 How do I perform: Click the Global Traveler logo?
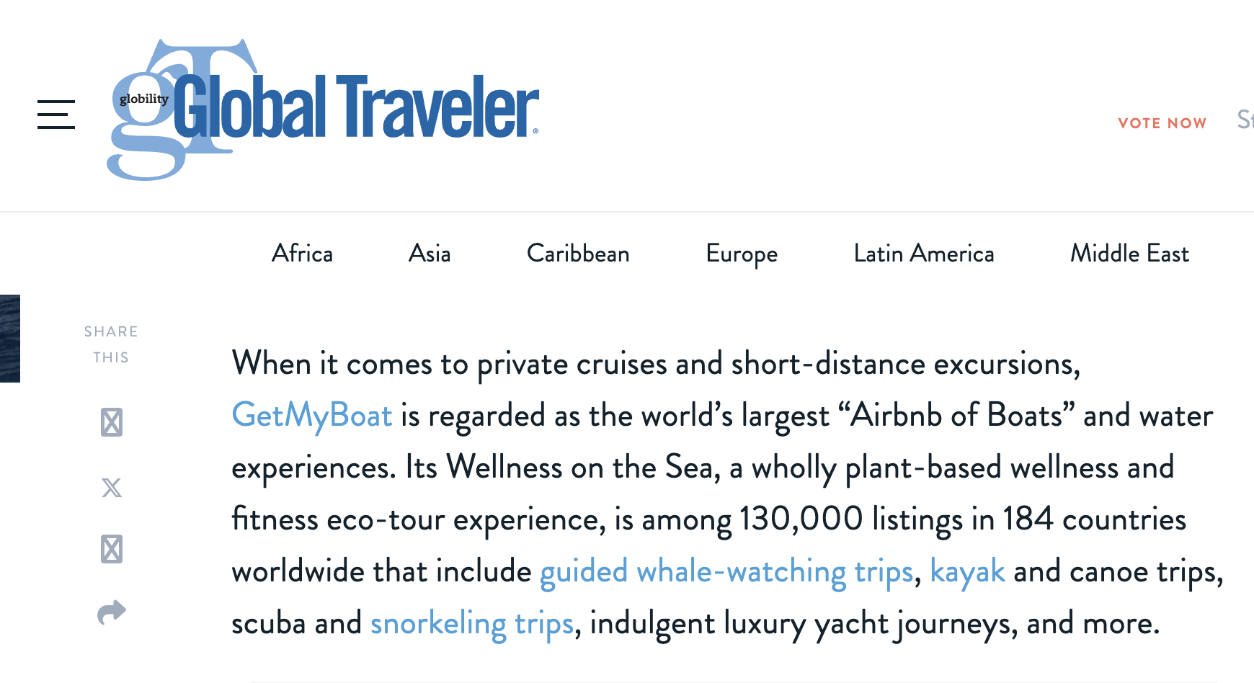324,110
